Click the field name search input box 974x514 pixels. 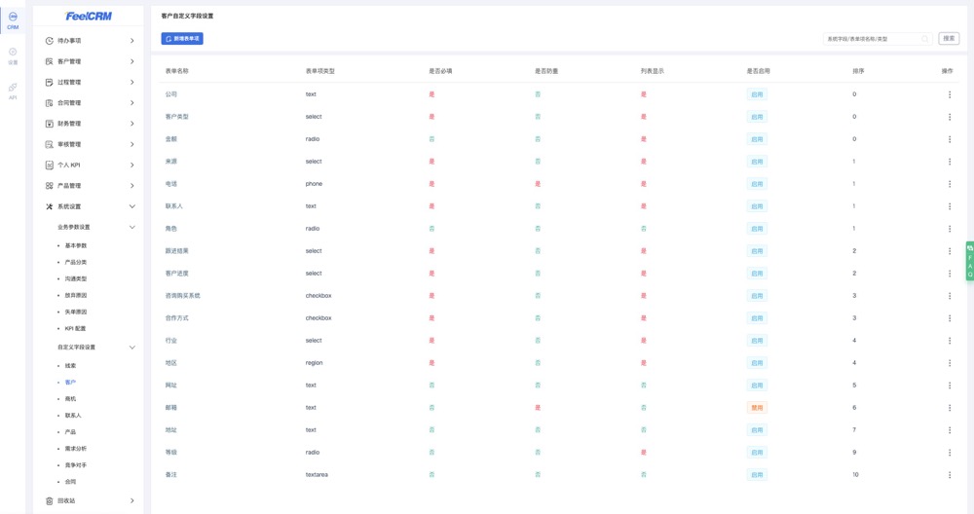pyautogui.click(x=874, y=39)
